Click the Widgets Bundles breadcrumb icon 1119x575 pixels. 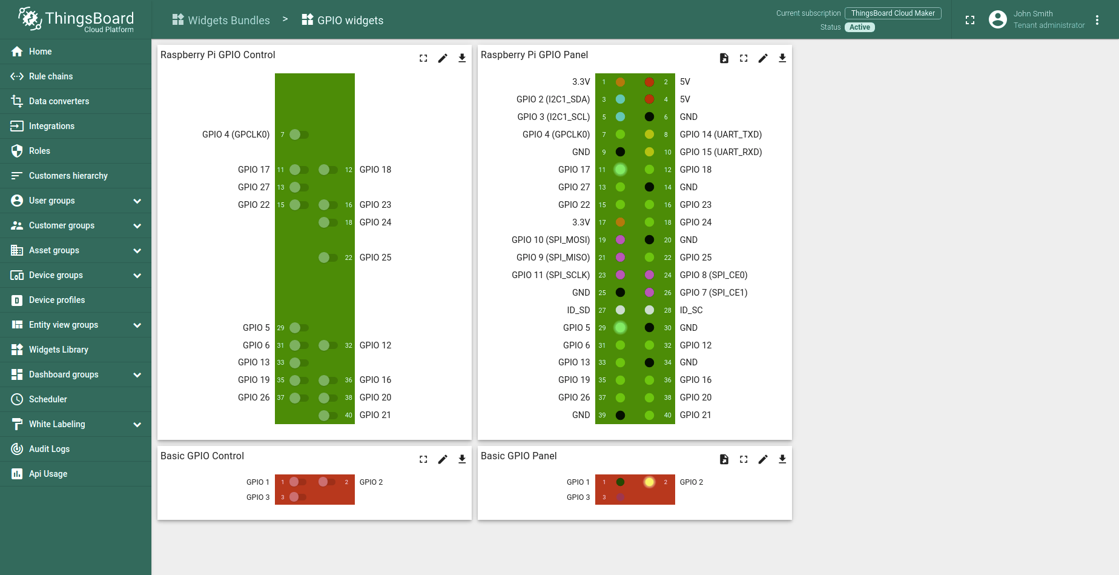pos(178,20)
